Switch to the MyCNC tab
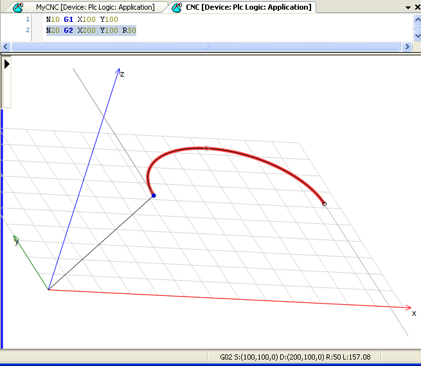Screen dimensions: 421x366 coord(95,7)
